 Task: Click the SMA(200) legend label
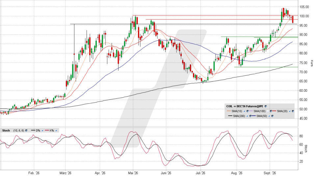click(239, 116)
